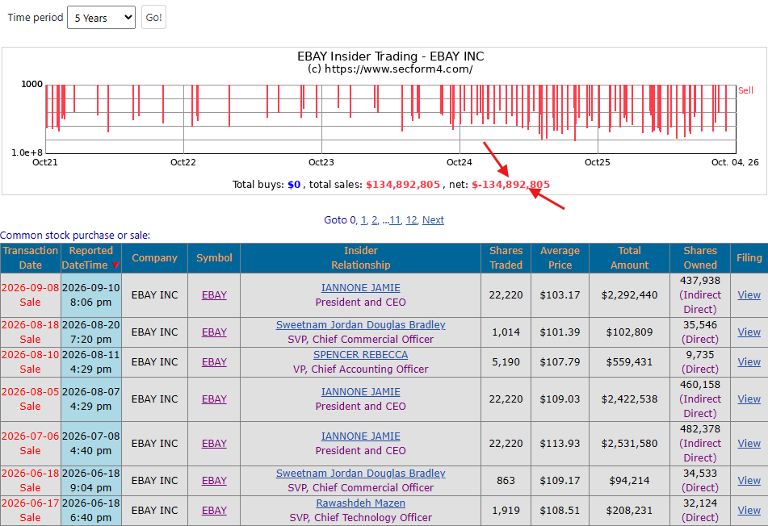This screenshot has width=768, height=526.
Task: View filing for 2026-07-06 sale
Action: pyautogui.click(x=749, y=443)
